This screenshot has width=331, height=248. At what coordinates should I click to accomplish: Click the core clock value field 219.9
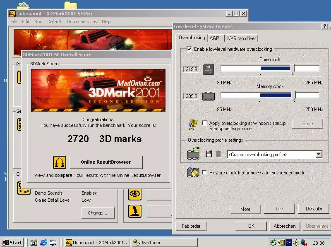point(191,69)
